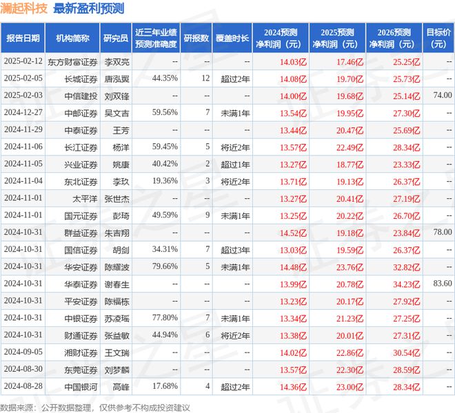Click accuracy value 79.66%

tap(165, 266)
